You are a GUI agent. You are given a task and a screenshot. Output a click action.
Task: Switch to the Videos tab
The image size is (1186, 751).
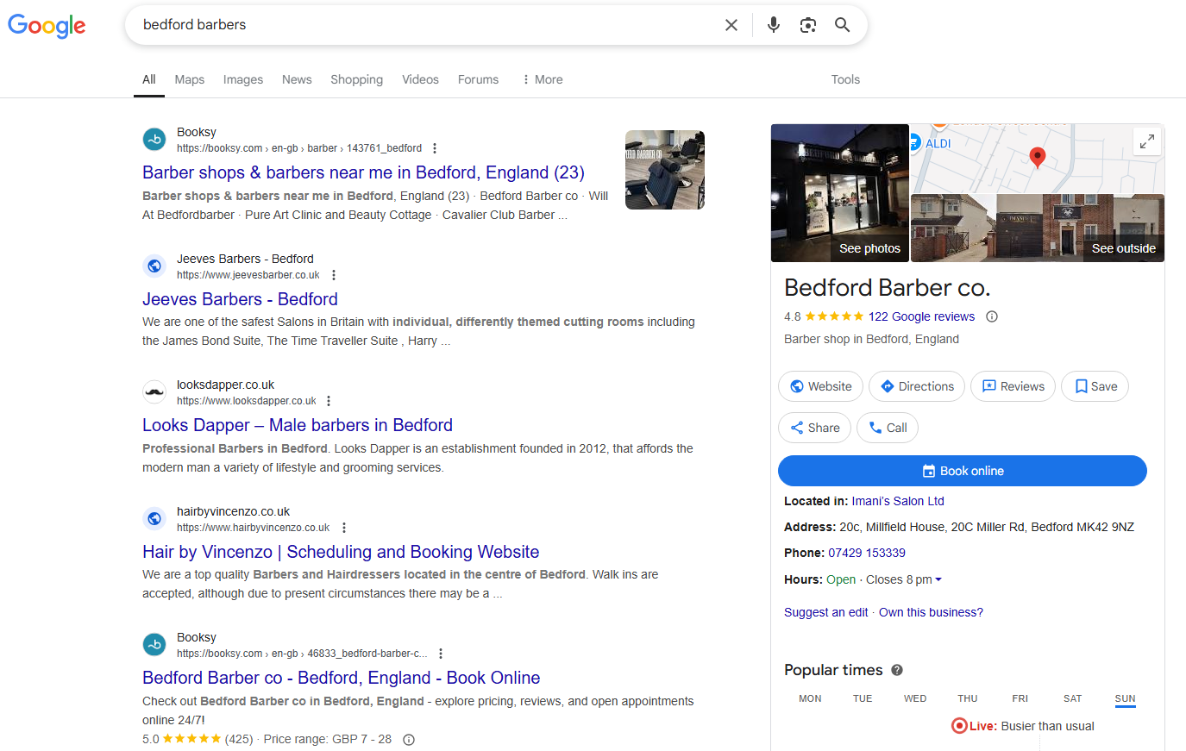pyautogui.click(x=420, y=79)
